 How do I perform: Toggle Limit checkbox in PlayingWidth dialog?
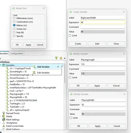point(71,118)
